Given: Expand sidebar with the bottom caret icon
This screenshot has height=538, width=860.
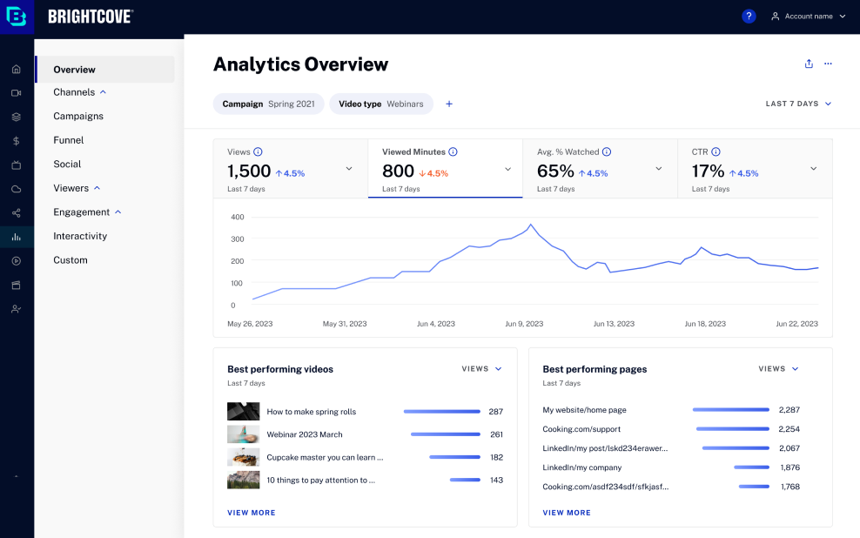Looking at the screenshot, I should click(x=17, y=476).
